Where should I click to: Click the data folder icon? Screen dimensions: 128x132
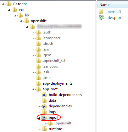click(44, 100)
